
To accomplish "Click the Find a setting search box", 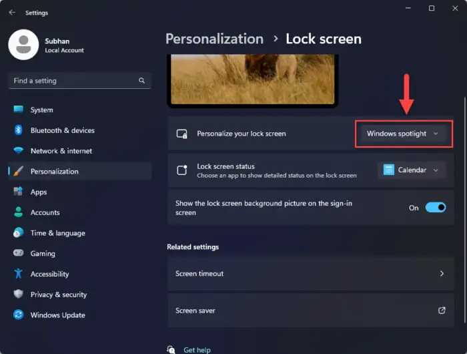I will (73, 81).
